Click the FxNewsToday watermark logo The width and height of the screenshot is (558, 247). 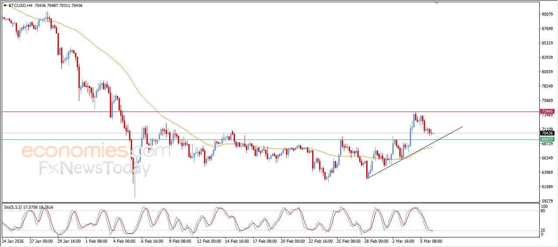pos(95,168)
